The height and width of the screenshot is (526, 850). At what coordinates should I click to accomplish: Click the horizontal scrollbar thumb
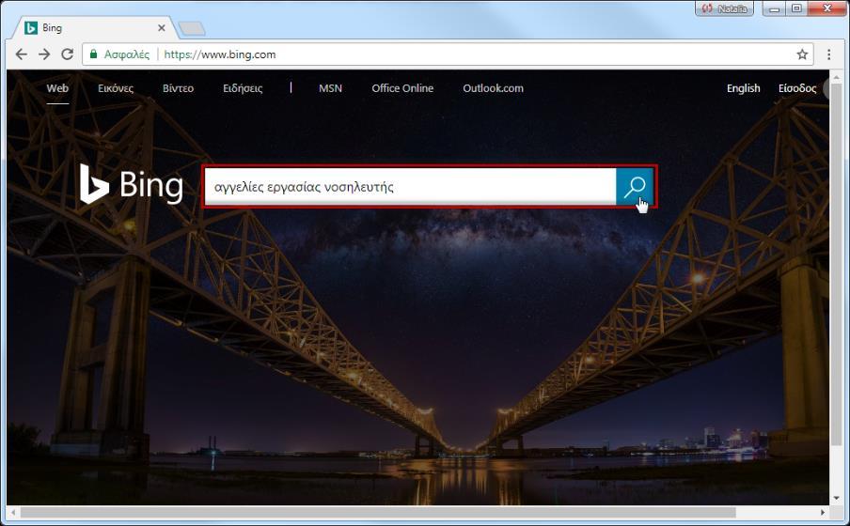(x=378, y=512)
